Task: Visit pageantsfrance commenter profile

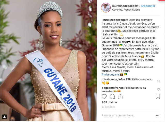Action: click(x=113, y=88)
